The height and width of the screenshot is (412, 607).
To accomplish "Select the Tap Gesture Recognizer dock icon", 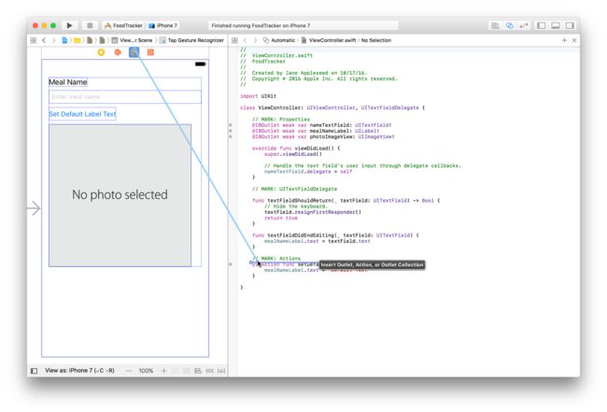I will pos(134,52).
